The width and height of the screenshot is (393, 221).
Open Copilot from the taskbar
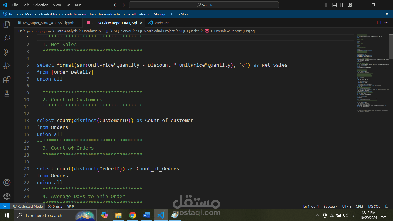(104, 215)
